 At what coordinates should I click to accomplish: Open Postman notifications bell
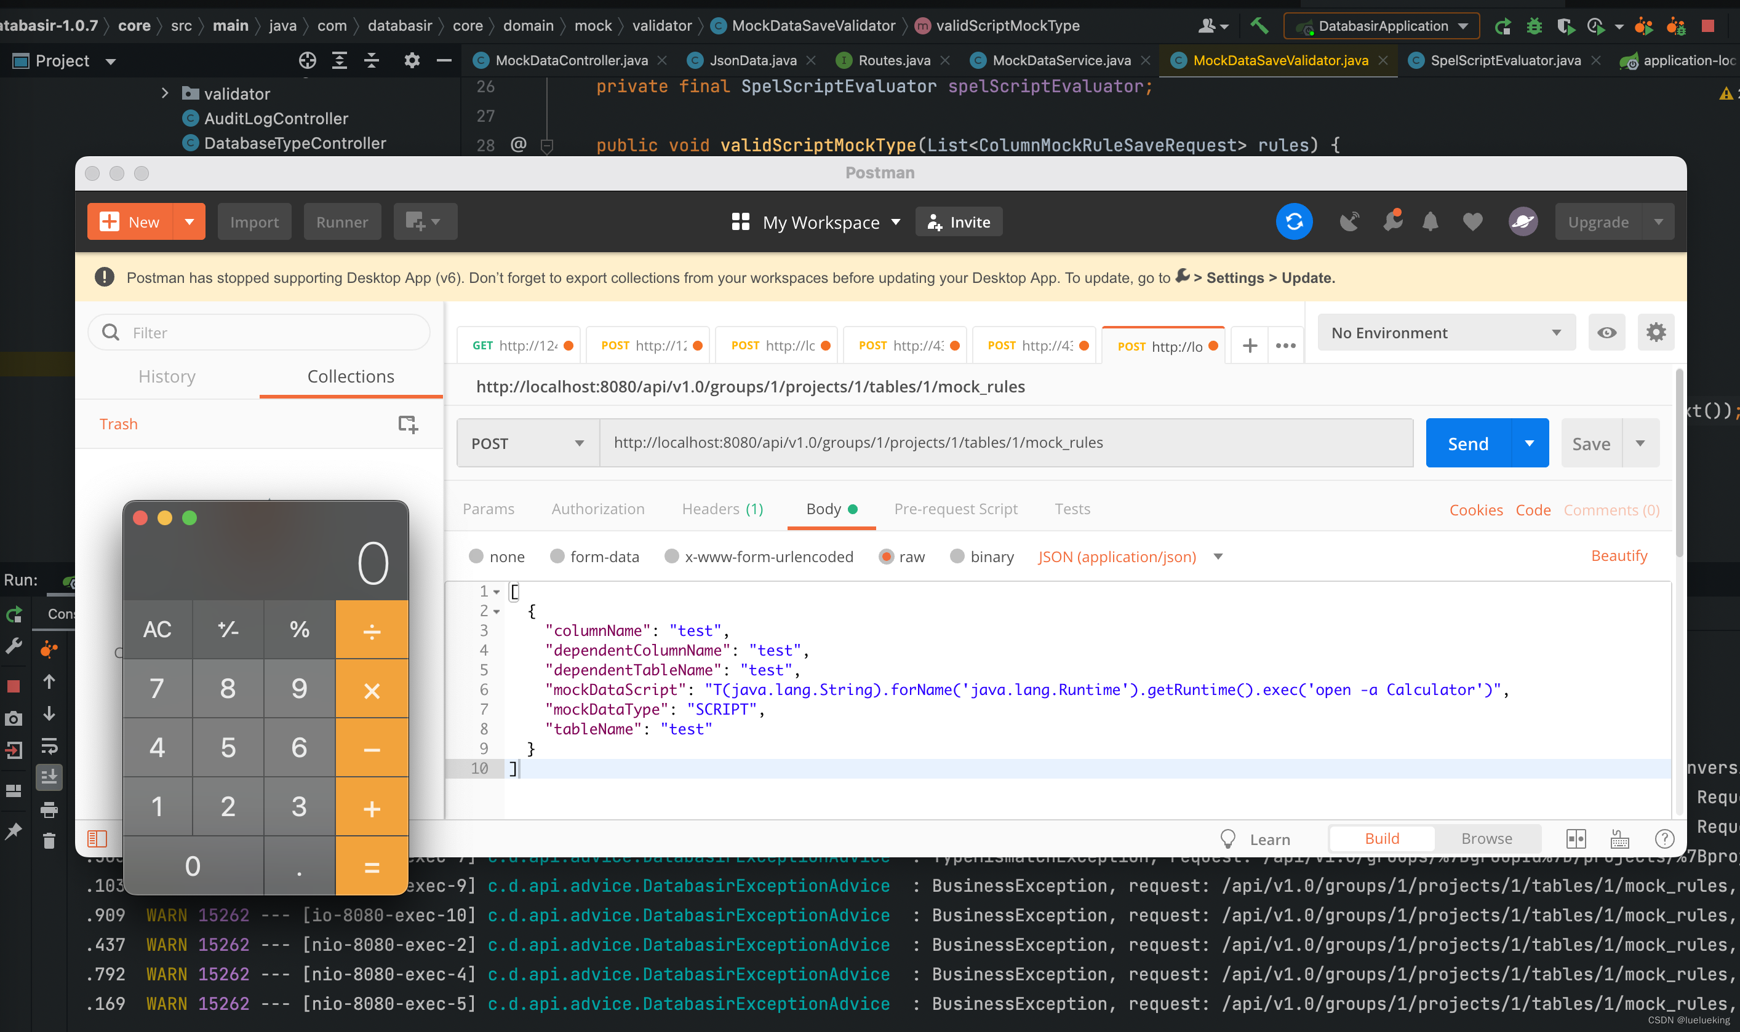(1430, 222)
